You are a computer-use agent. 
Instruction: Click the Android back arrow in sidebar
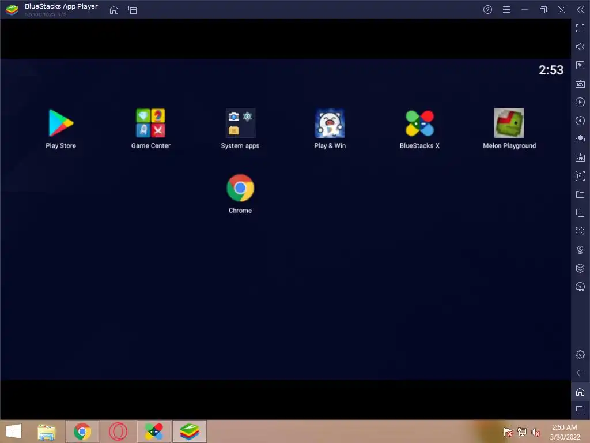(580, 373)
